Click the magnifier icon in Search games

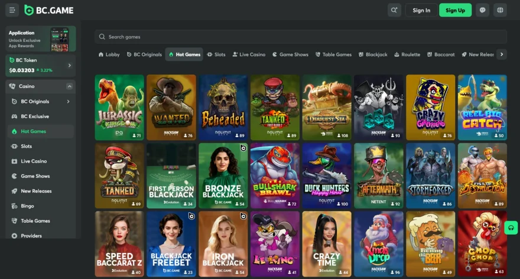[x=102, y=37]
